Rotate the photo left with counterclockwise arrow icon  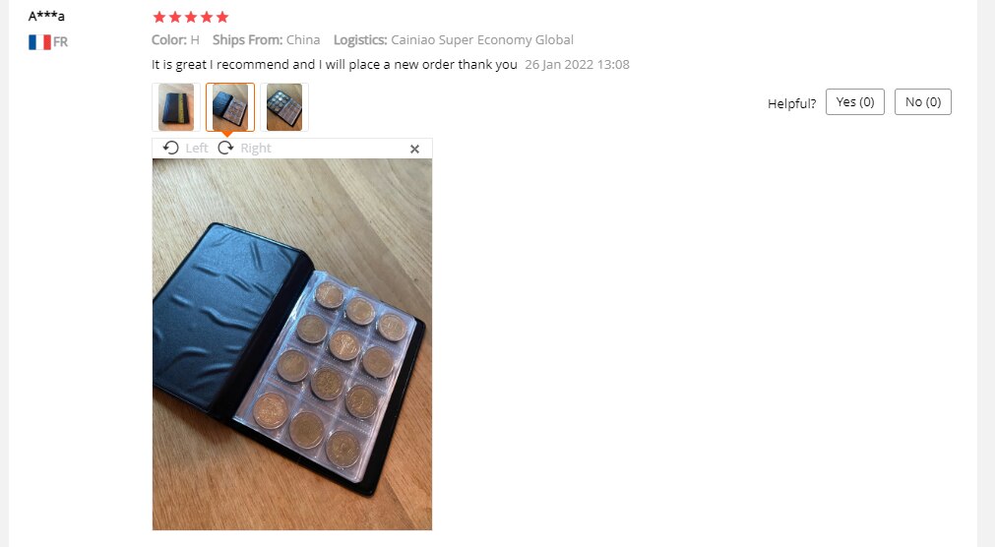click(x=170, y=148)
